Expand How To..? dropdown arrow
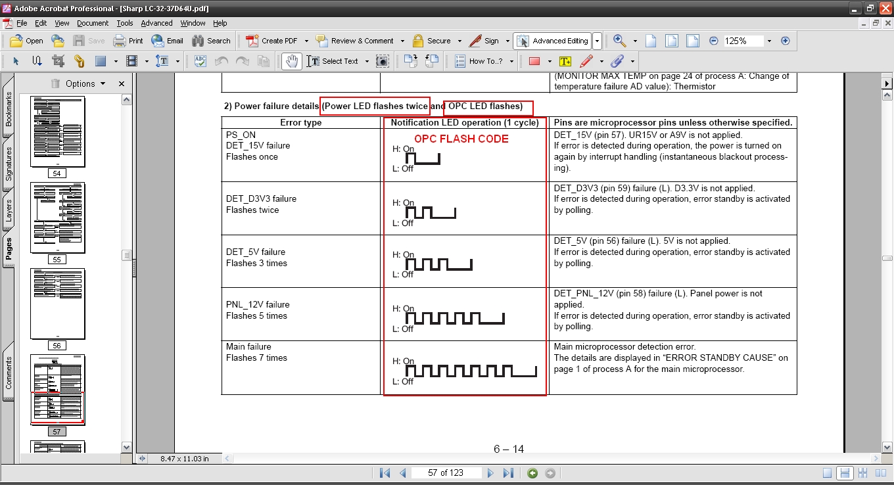Viewport: 894px width, 485px height. 510,61
